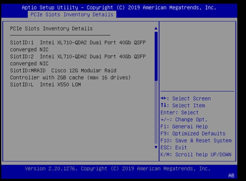Click the Select Screen help line
Image resolution: width=246 pixels, height=181 pixels.
point(186,99)
